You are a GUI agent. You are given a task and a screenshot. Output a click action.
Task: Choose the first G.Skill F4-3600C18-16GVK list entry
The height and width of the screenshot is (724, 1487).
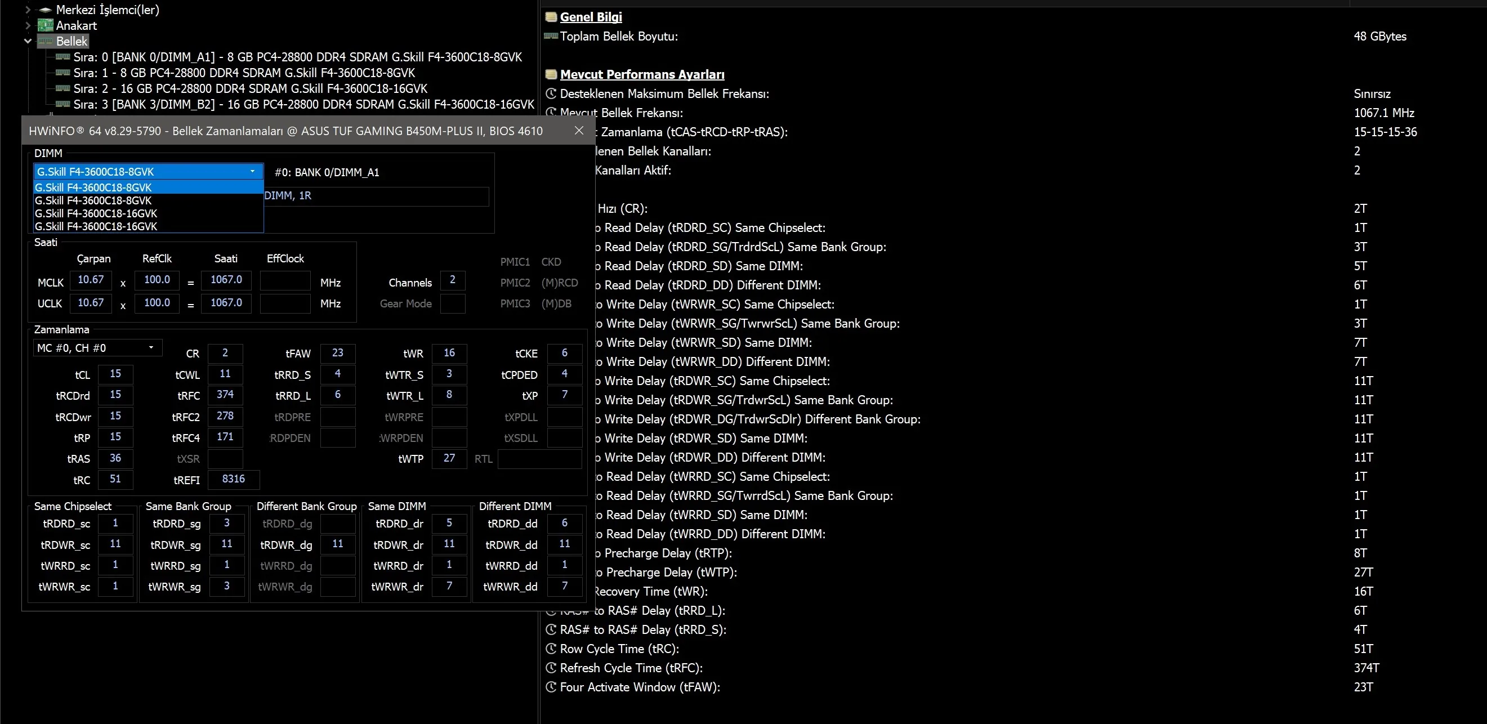(148, 213)
